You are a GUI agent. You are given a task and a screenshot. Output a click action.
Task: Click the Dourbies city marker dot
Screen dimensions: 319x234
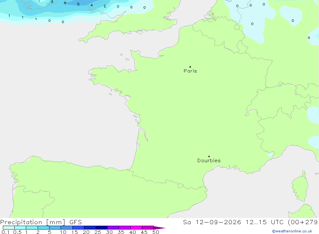coord(209,156)
